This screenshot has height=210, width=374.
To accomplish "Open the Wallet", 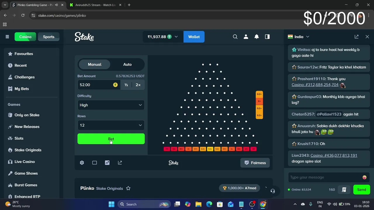I will click(x=194, y=37).
